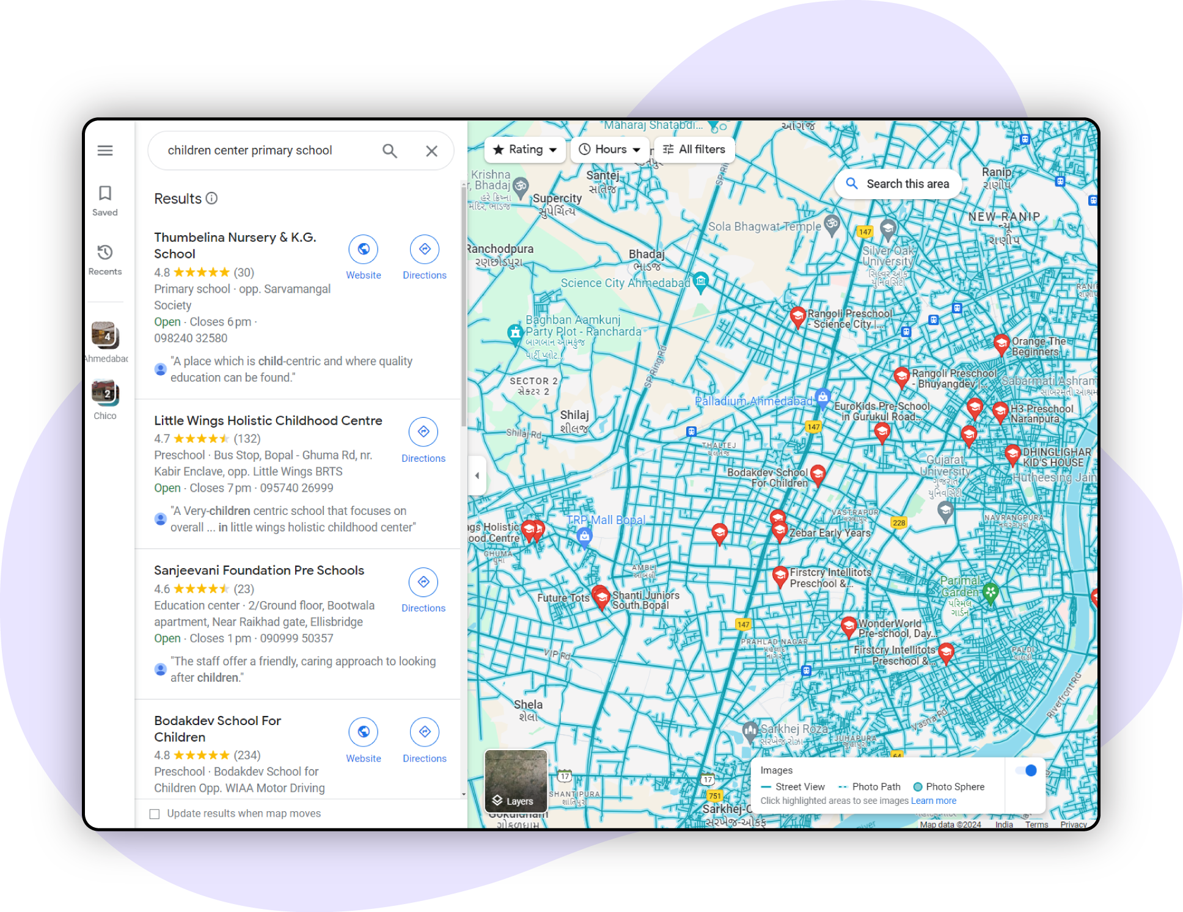Click the Website icon for Thumbelina Nursery
The width and height of the screenshot is (1183, 912).
point(364,249)
